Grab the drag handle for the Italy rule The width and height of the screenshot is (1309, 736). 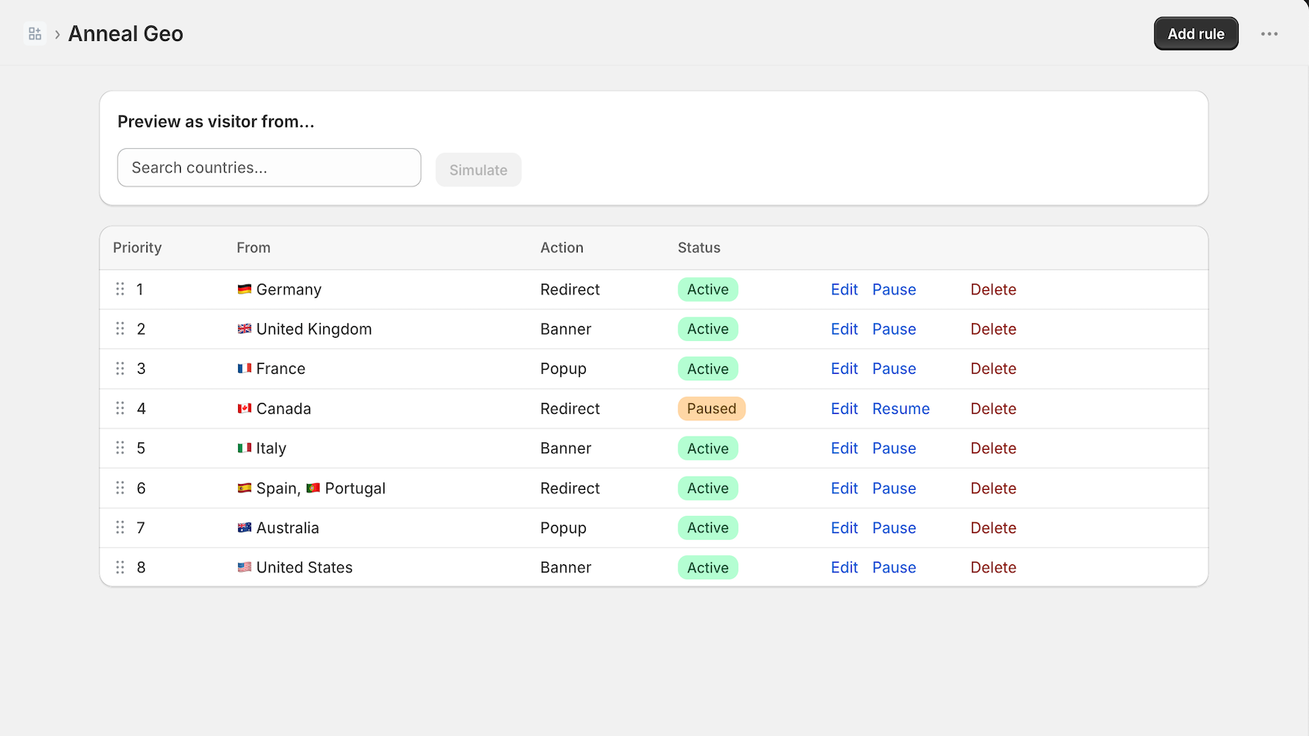pos(120,448)
